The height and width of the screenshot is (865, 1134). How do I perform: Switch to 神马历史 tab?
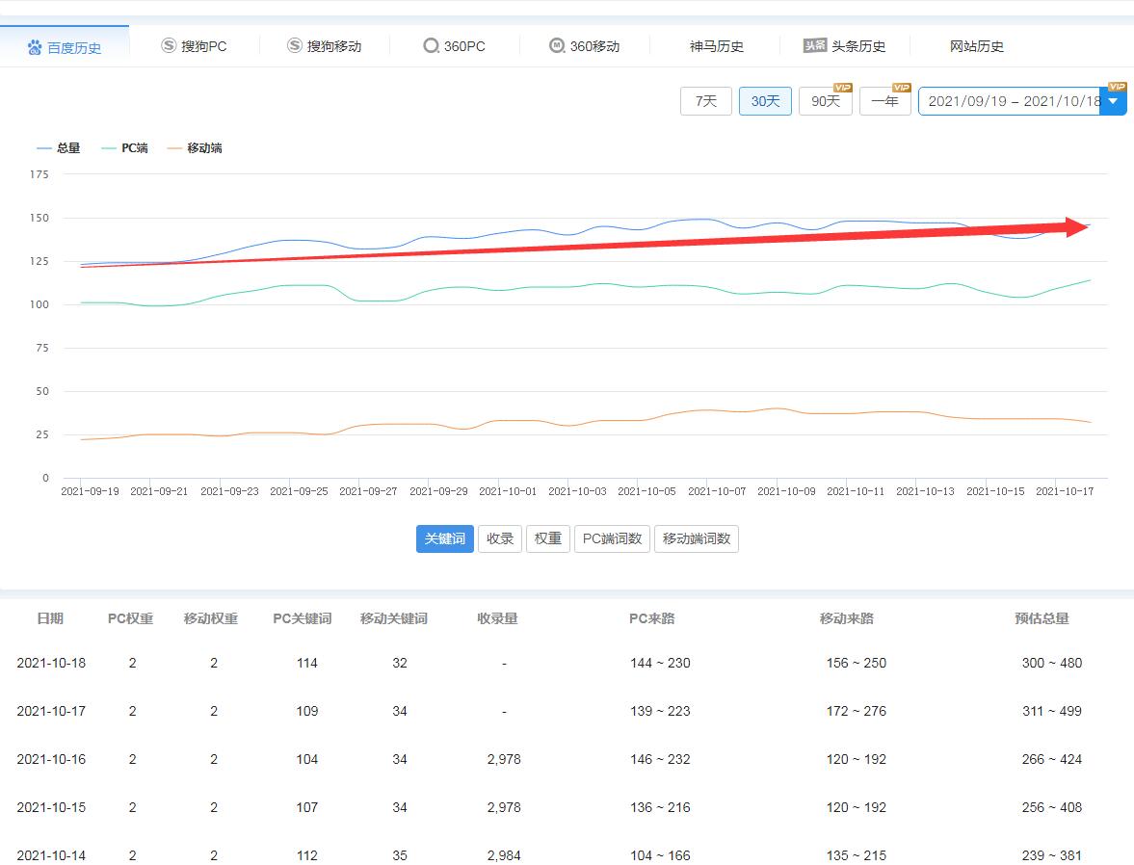point(716,46)
